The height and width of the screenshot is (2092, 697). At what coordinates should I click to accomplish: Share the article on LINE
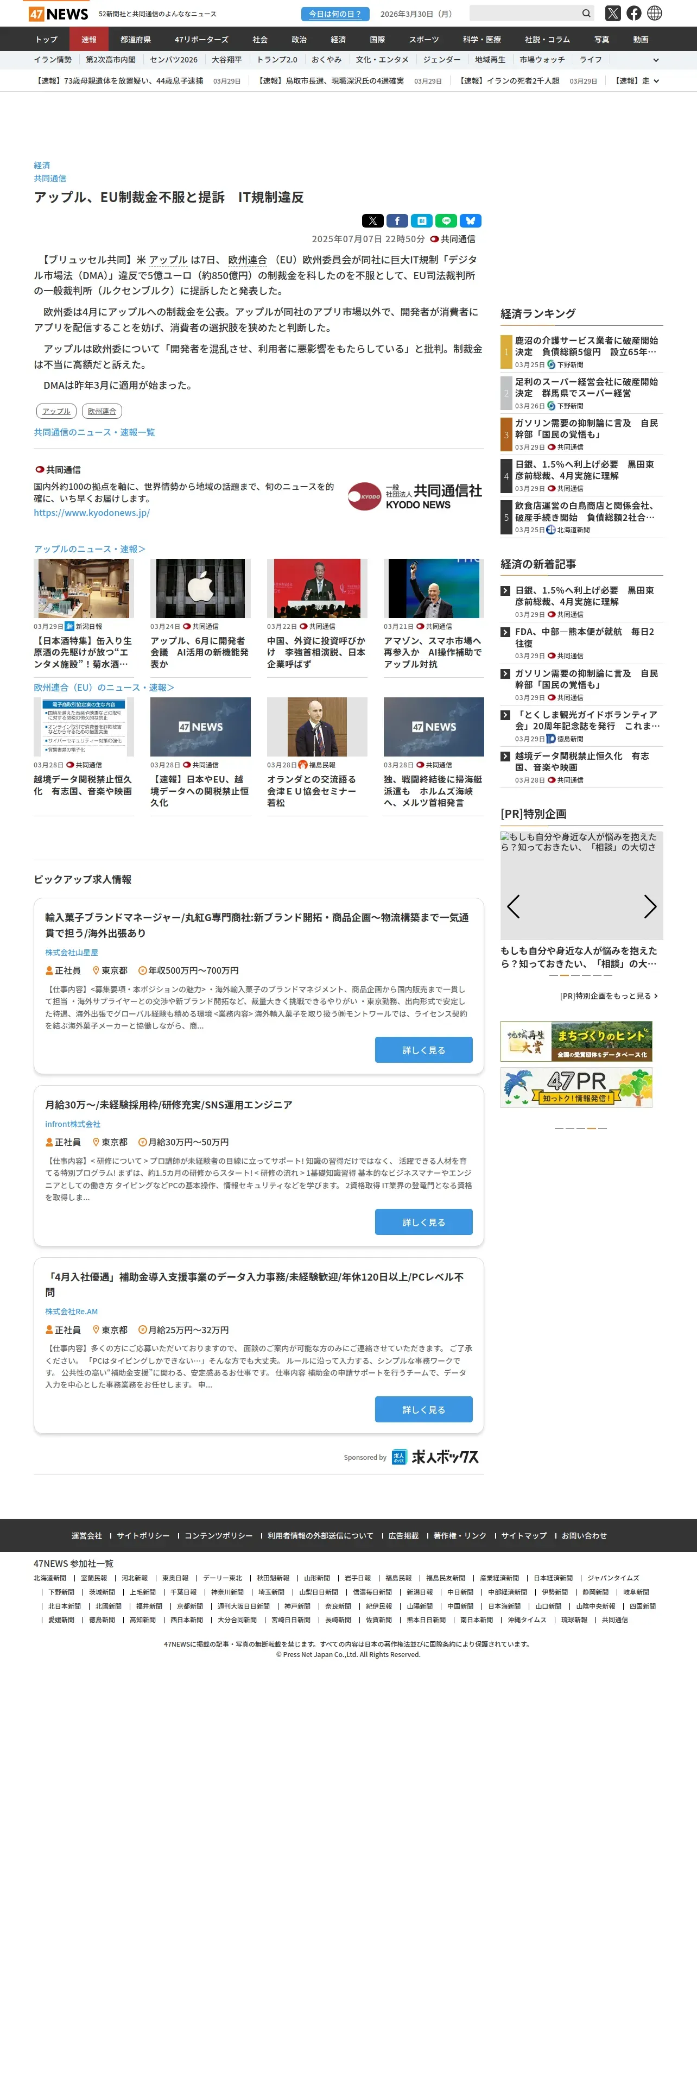(446, 221)
